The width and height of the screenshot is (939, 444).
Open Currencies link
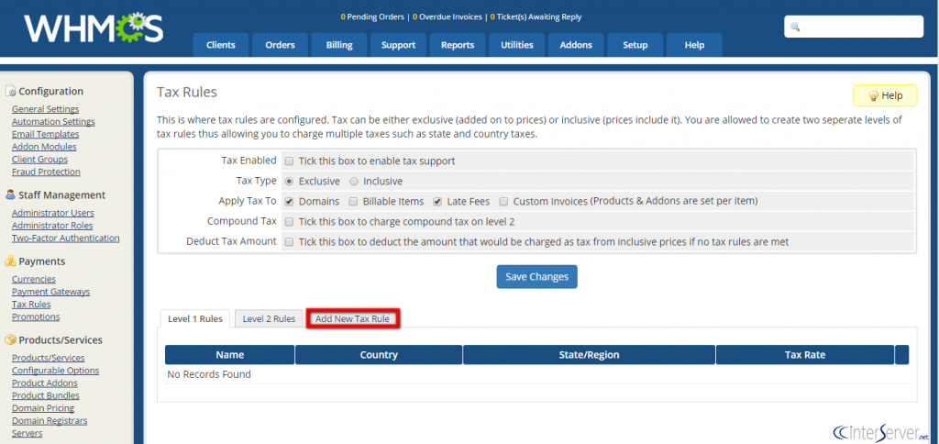coord(34,279)
